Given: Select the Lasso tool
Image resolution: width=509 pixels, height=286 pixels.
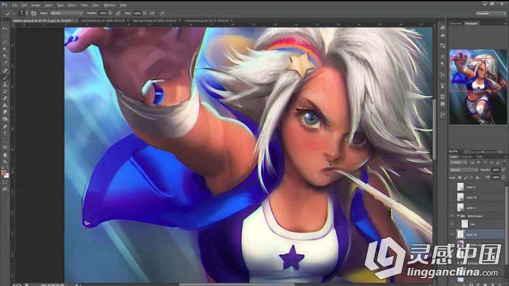Looking at the screenshot, I should [5, 42].
